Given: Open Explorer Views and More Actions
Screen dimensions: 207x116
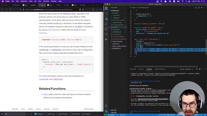Looking at the screenshot, I should [x=125, y=8].
